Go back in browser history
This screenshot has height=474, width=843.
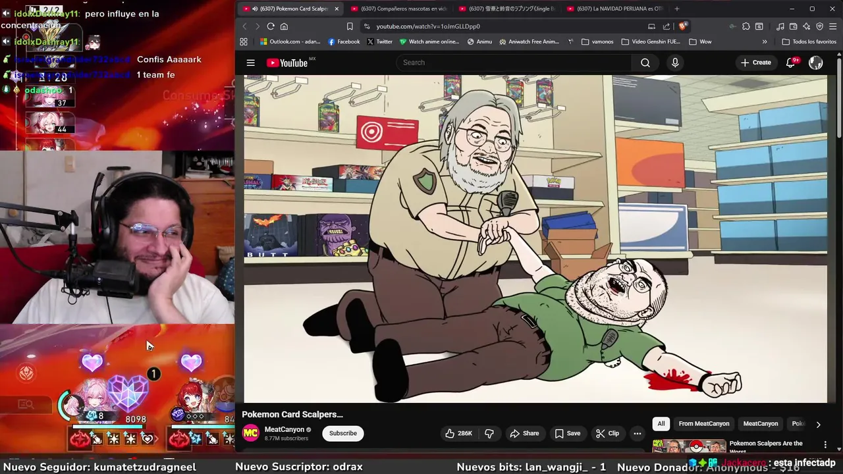(x=244, y=26)
